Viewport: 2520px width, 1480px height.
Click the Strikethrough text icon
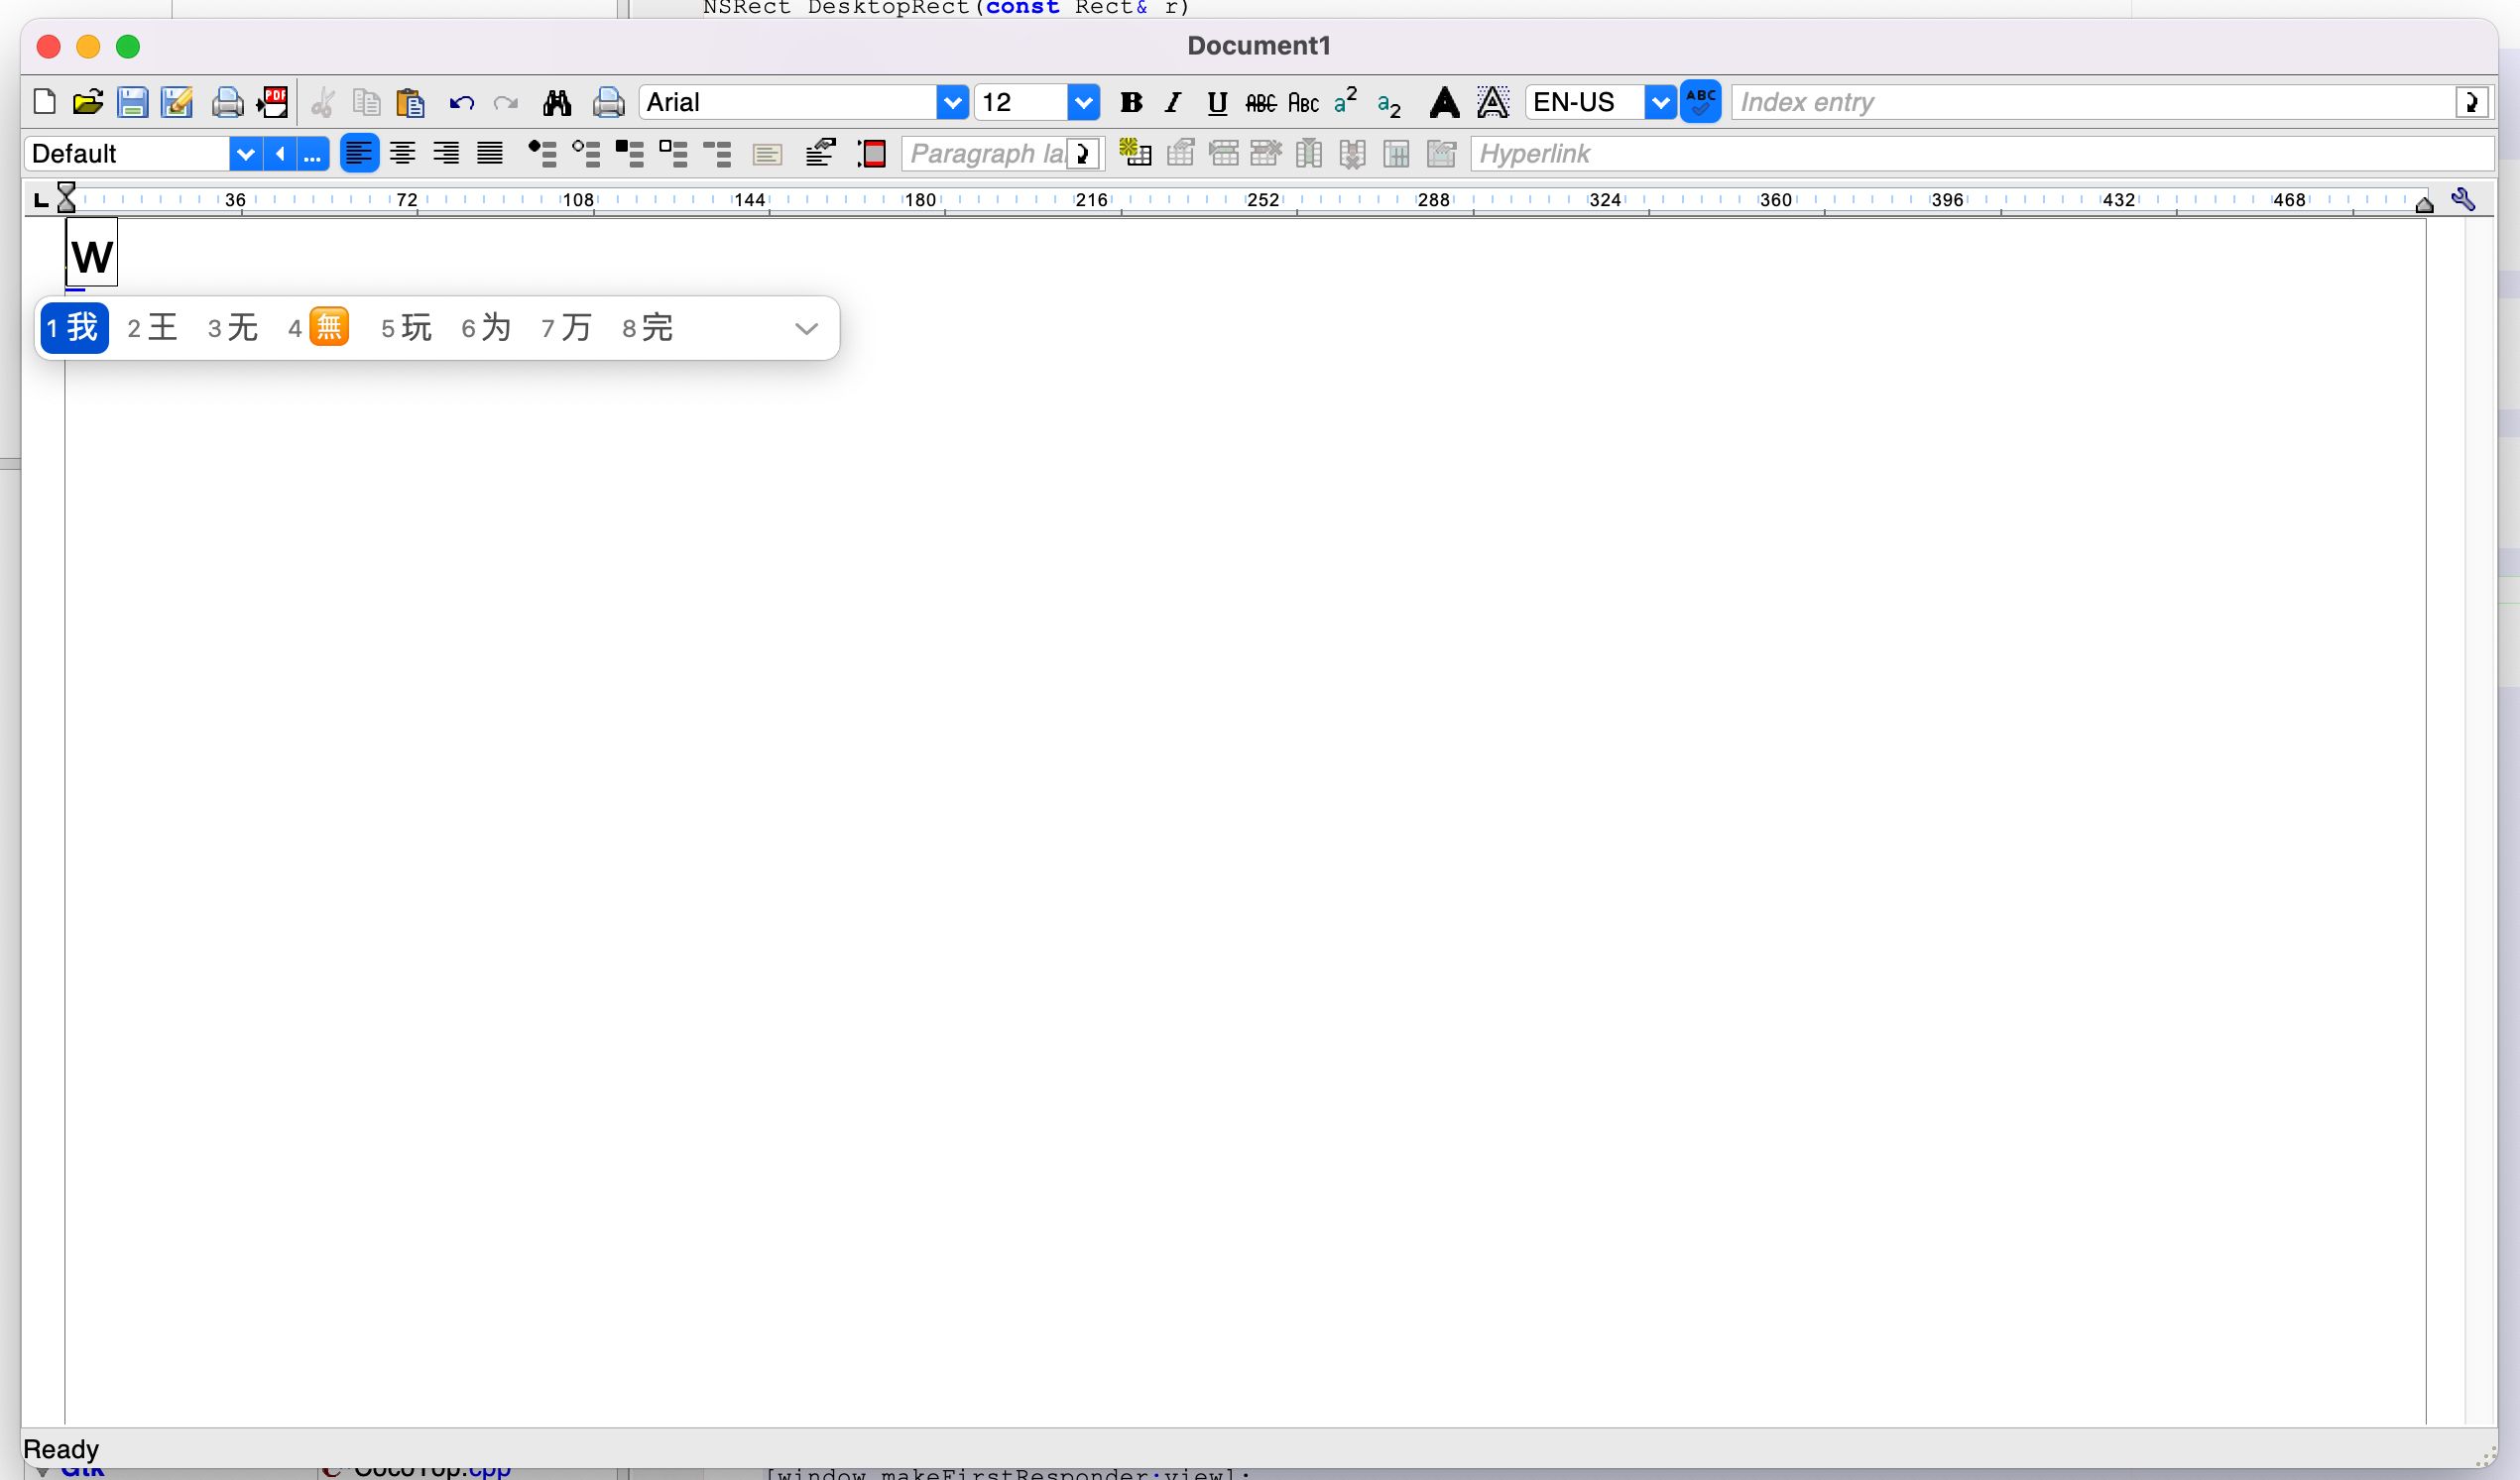[1260, 100]
